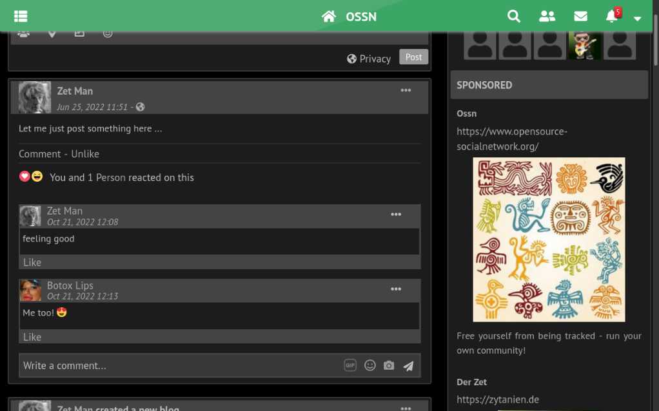Click the Der Zet ad title
Screen dimensions: 659x411
[471, 382]
